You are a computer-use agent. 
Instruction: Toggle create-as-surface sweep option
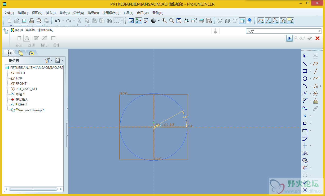[x=27, y=38]
